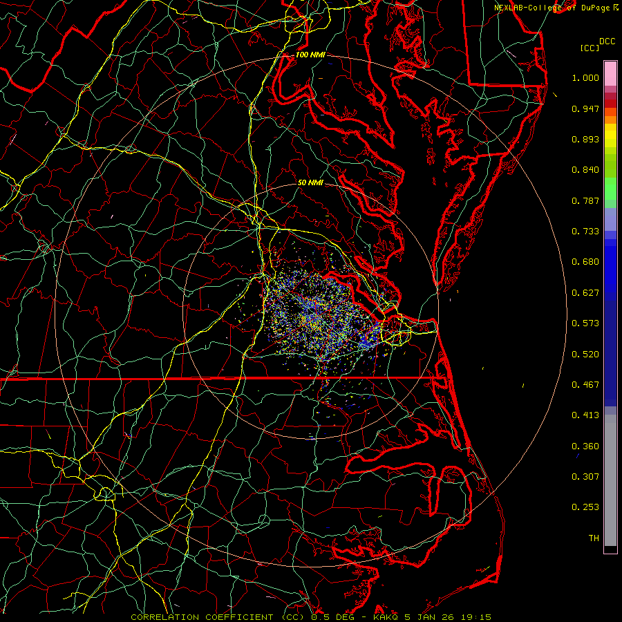
Task: Click the gray lower segment of color scale
Action: (x=610, y=480)
